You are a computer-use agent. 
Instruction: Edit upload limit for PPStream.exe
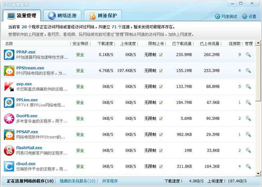coord(161,71)
